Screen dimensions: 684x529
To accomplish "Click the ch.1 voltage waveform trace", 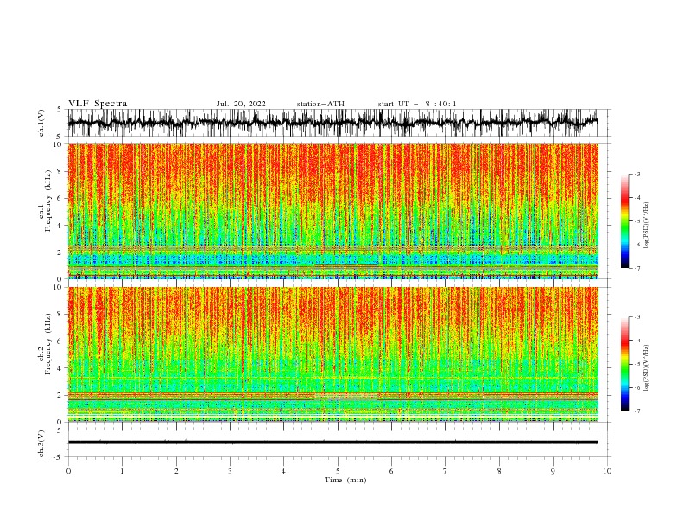I will 332,123.
